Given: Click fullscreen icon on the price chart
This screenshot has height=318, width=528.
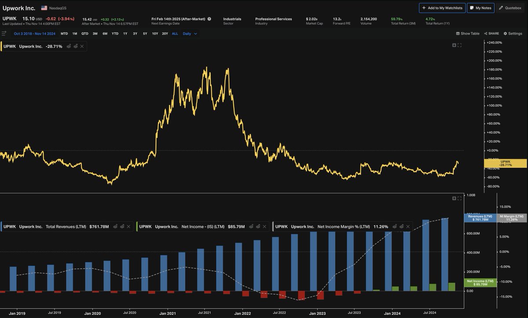Looking at the screenshot, I should pos(460,45).
